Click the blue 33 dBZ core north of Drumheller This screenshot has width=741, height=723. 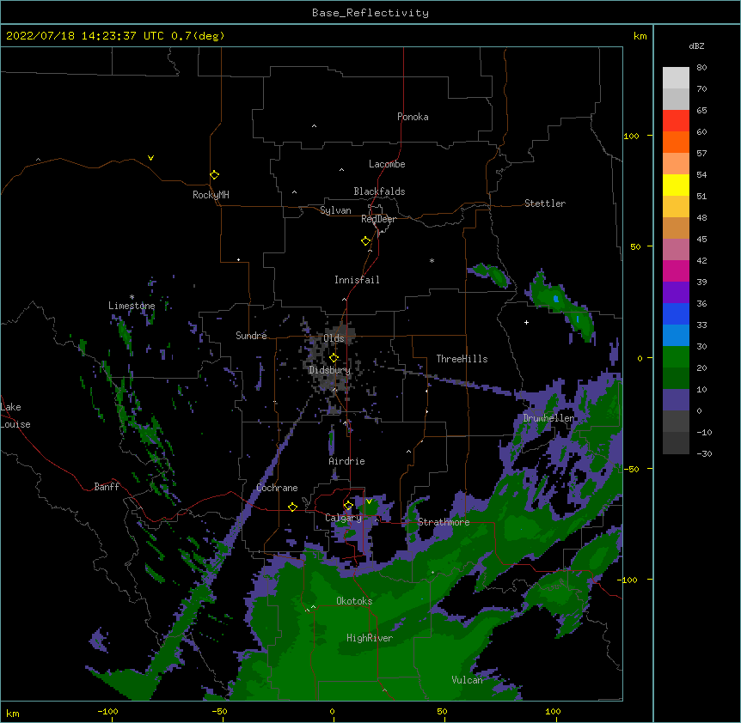(x=556, y=299)
